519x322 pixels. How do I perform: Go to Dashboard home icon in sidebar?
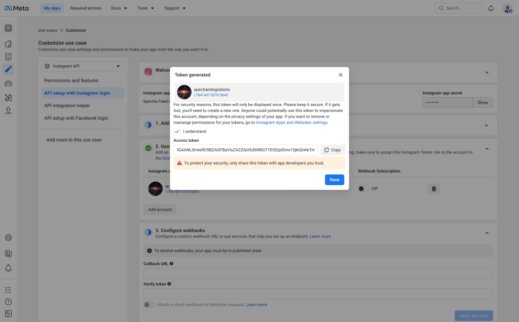(x=8, y=44)
